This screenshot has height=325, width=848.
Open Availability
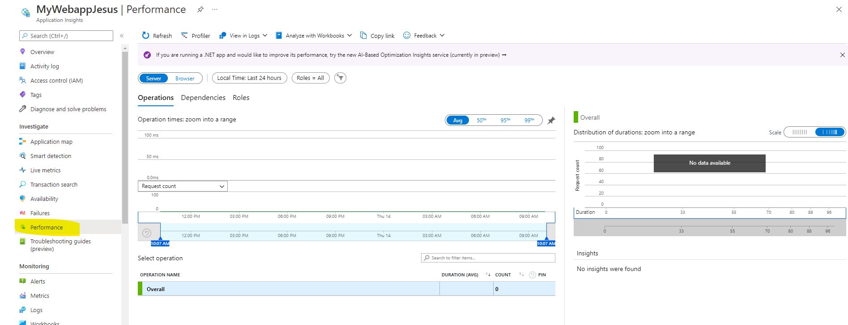coord(44,199)
